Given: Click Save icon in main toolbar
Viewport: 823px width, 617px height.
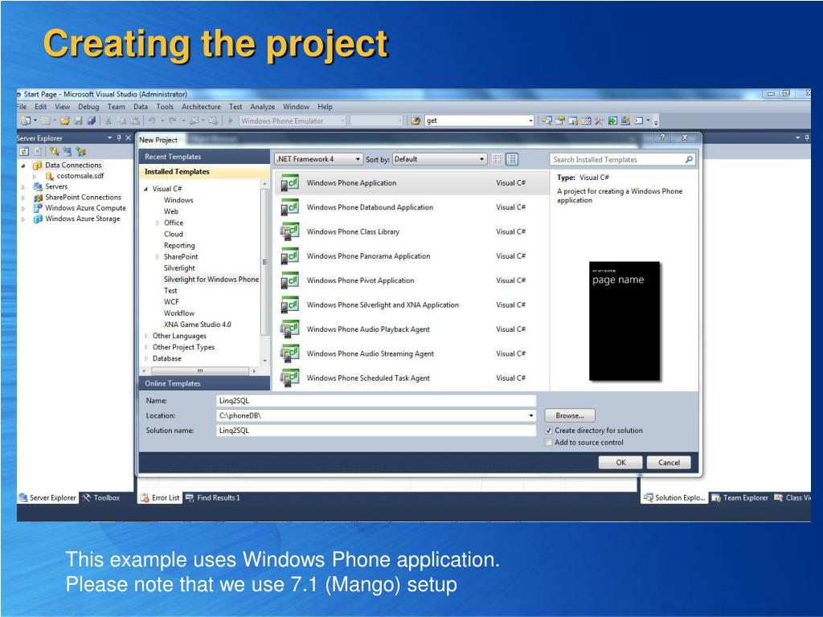Looking at the screenshot, I should [x=78, y=121].
